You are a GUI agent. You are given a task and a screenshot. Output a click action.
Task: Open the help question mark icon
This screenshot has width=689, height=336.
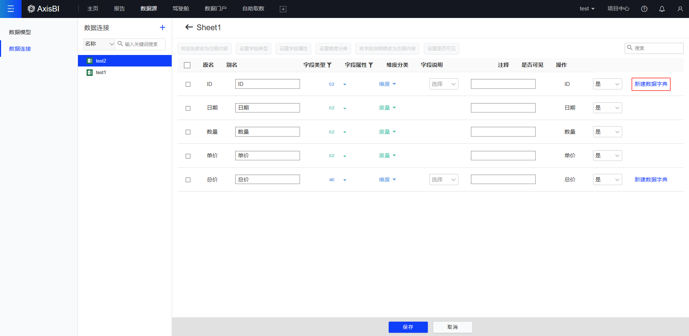(x=644, y=9)
